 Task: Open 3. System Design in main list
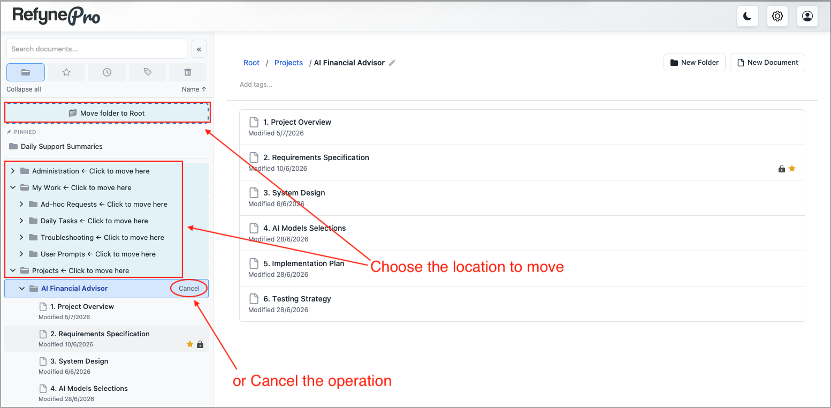tap(522, 198)
